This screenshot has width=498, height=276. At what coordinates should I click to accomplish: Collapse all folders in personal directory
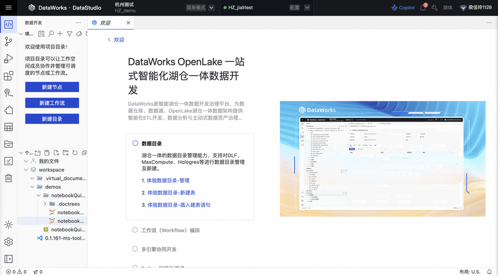point(84,153)
